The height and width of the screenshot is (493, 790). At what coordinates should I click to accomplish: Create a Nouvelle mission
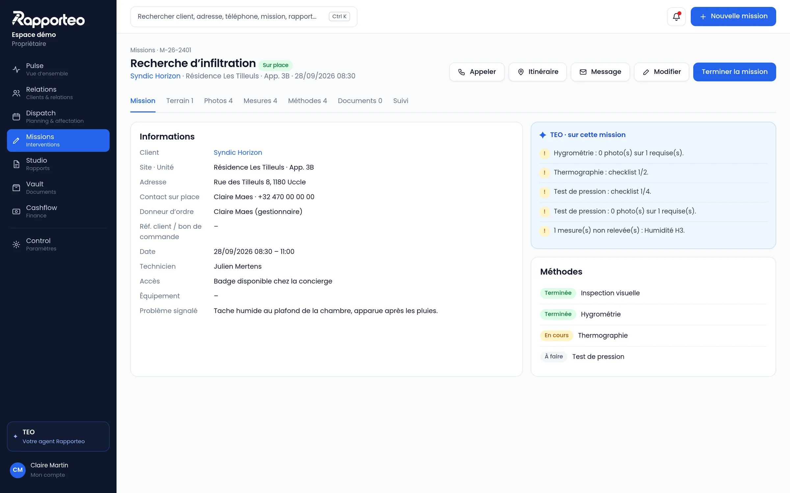(733, 16)
